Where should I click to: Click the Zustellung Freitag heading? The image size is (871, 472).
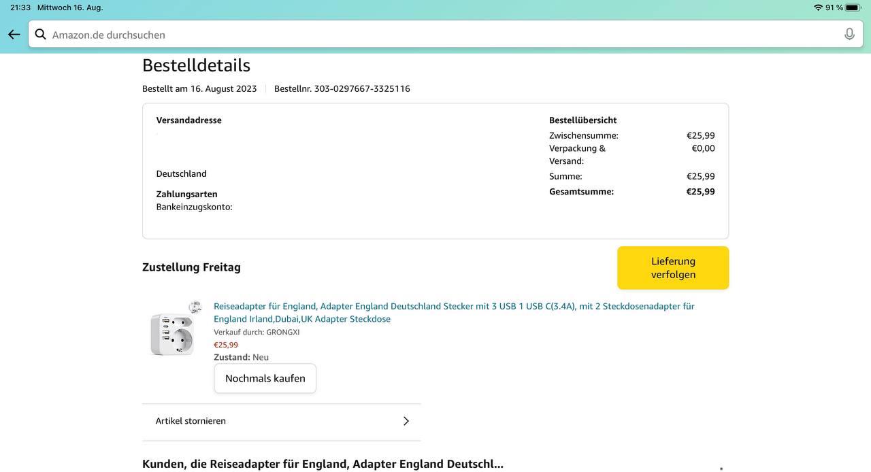click(191, 267)
